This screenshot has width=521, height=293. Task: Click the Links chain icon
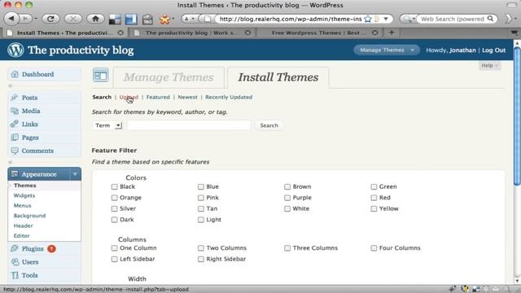tap(15, 124)
